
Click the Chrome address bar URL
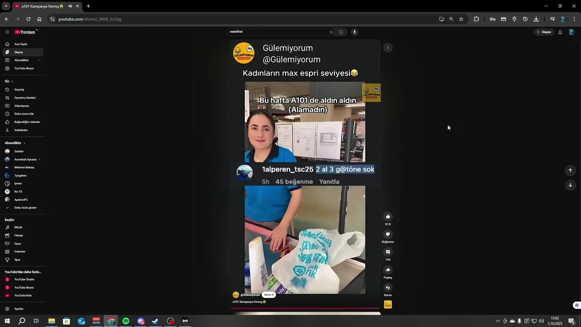pyautogui.click(x=89, y=19)
